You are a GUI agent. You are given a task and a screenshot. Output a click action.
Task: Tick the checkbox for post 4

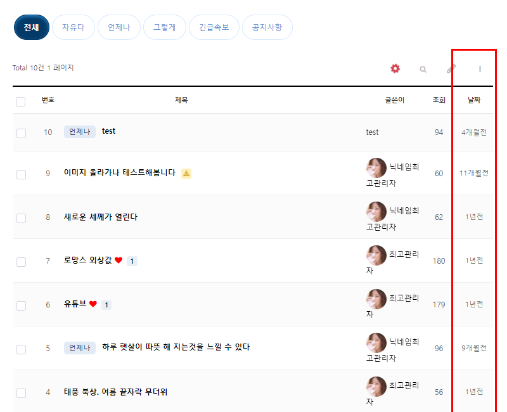point(21,392)
